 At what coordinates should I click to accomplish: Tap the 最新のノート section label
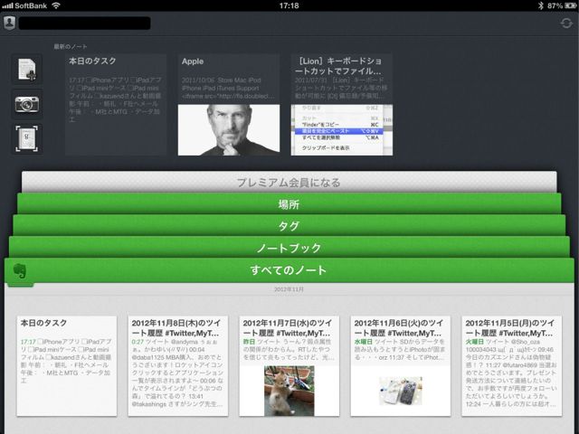(x=71, y=46)
